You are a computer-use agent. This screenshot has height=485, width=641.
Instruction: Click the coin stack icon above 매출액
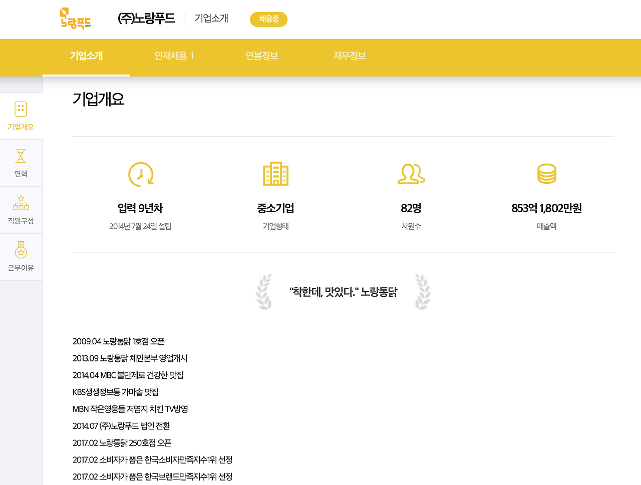tap(546, 174)
